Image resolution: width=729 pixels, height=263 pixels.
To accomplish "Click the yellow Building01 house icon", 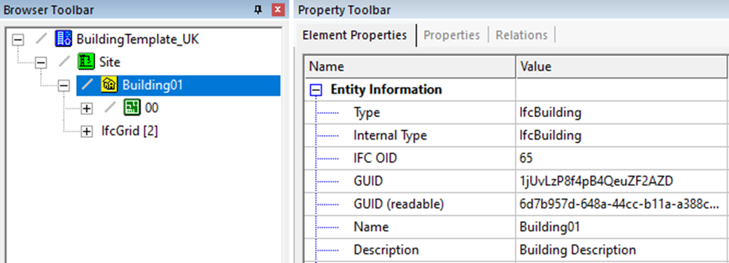I will 109,85.
